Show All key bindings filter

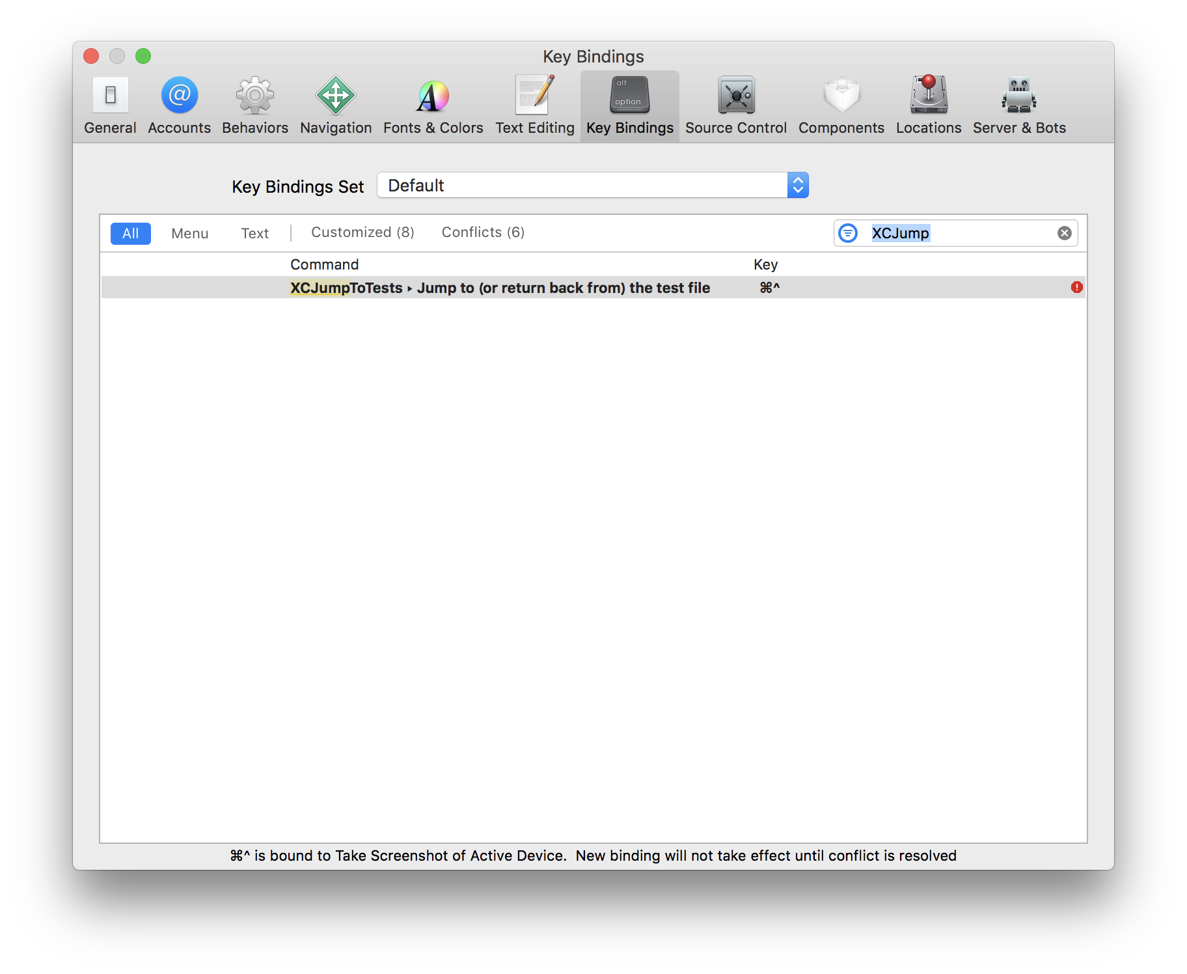click(131, 233)
